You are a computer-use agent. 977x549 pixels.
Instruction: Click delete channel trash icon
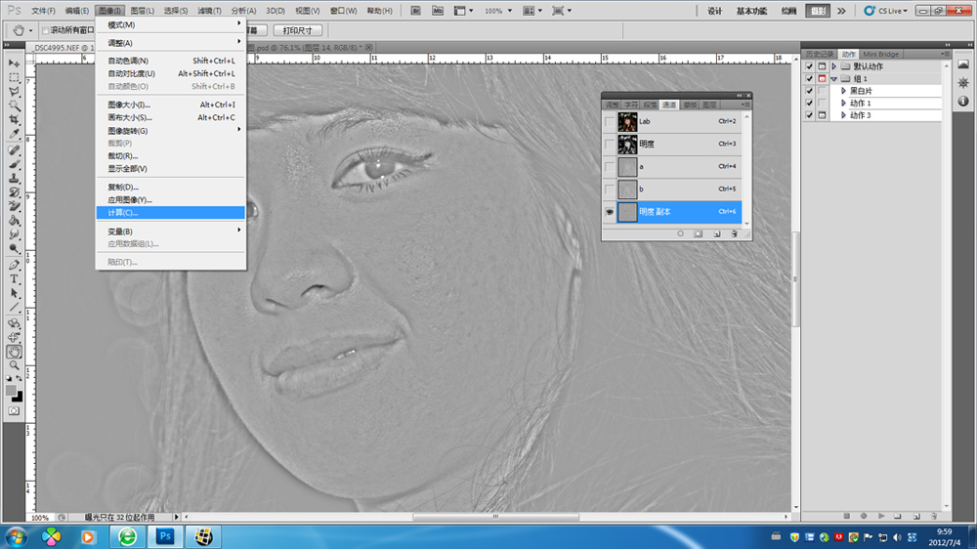pyautogui.click(x=734, y=234)
